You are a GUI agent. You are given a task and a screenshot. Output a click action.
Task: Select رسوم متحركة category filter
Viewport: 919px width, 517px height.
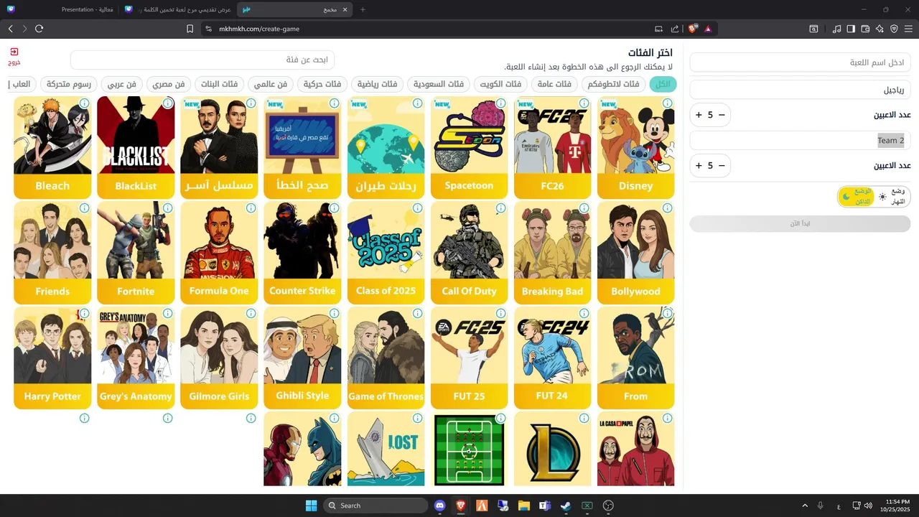click(68, 84)
